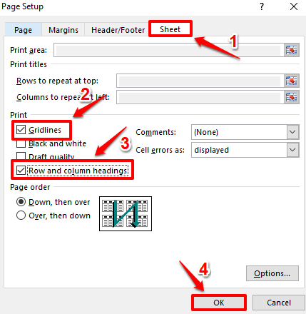The image size is (306, 314).
Task: Select the Over, then down radio button
Action: point(21,216)
